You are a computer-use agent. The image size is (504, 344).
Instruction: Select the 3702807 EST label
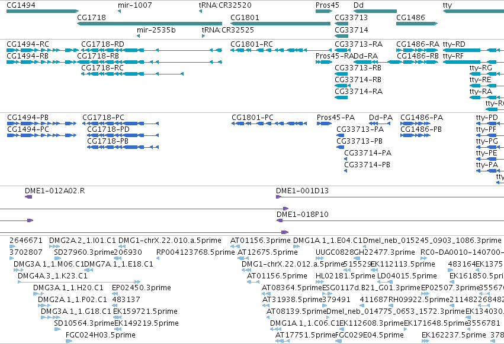pyautogui.click(x=25, y=252)
